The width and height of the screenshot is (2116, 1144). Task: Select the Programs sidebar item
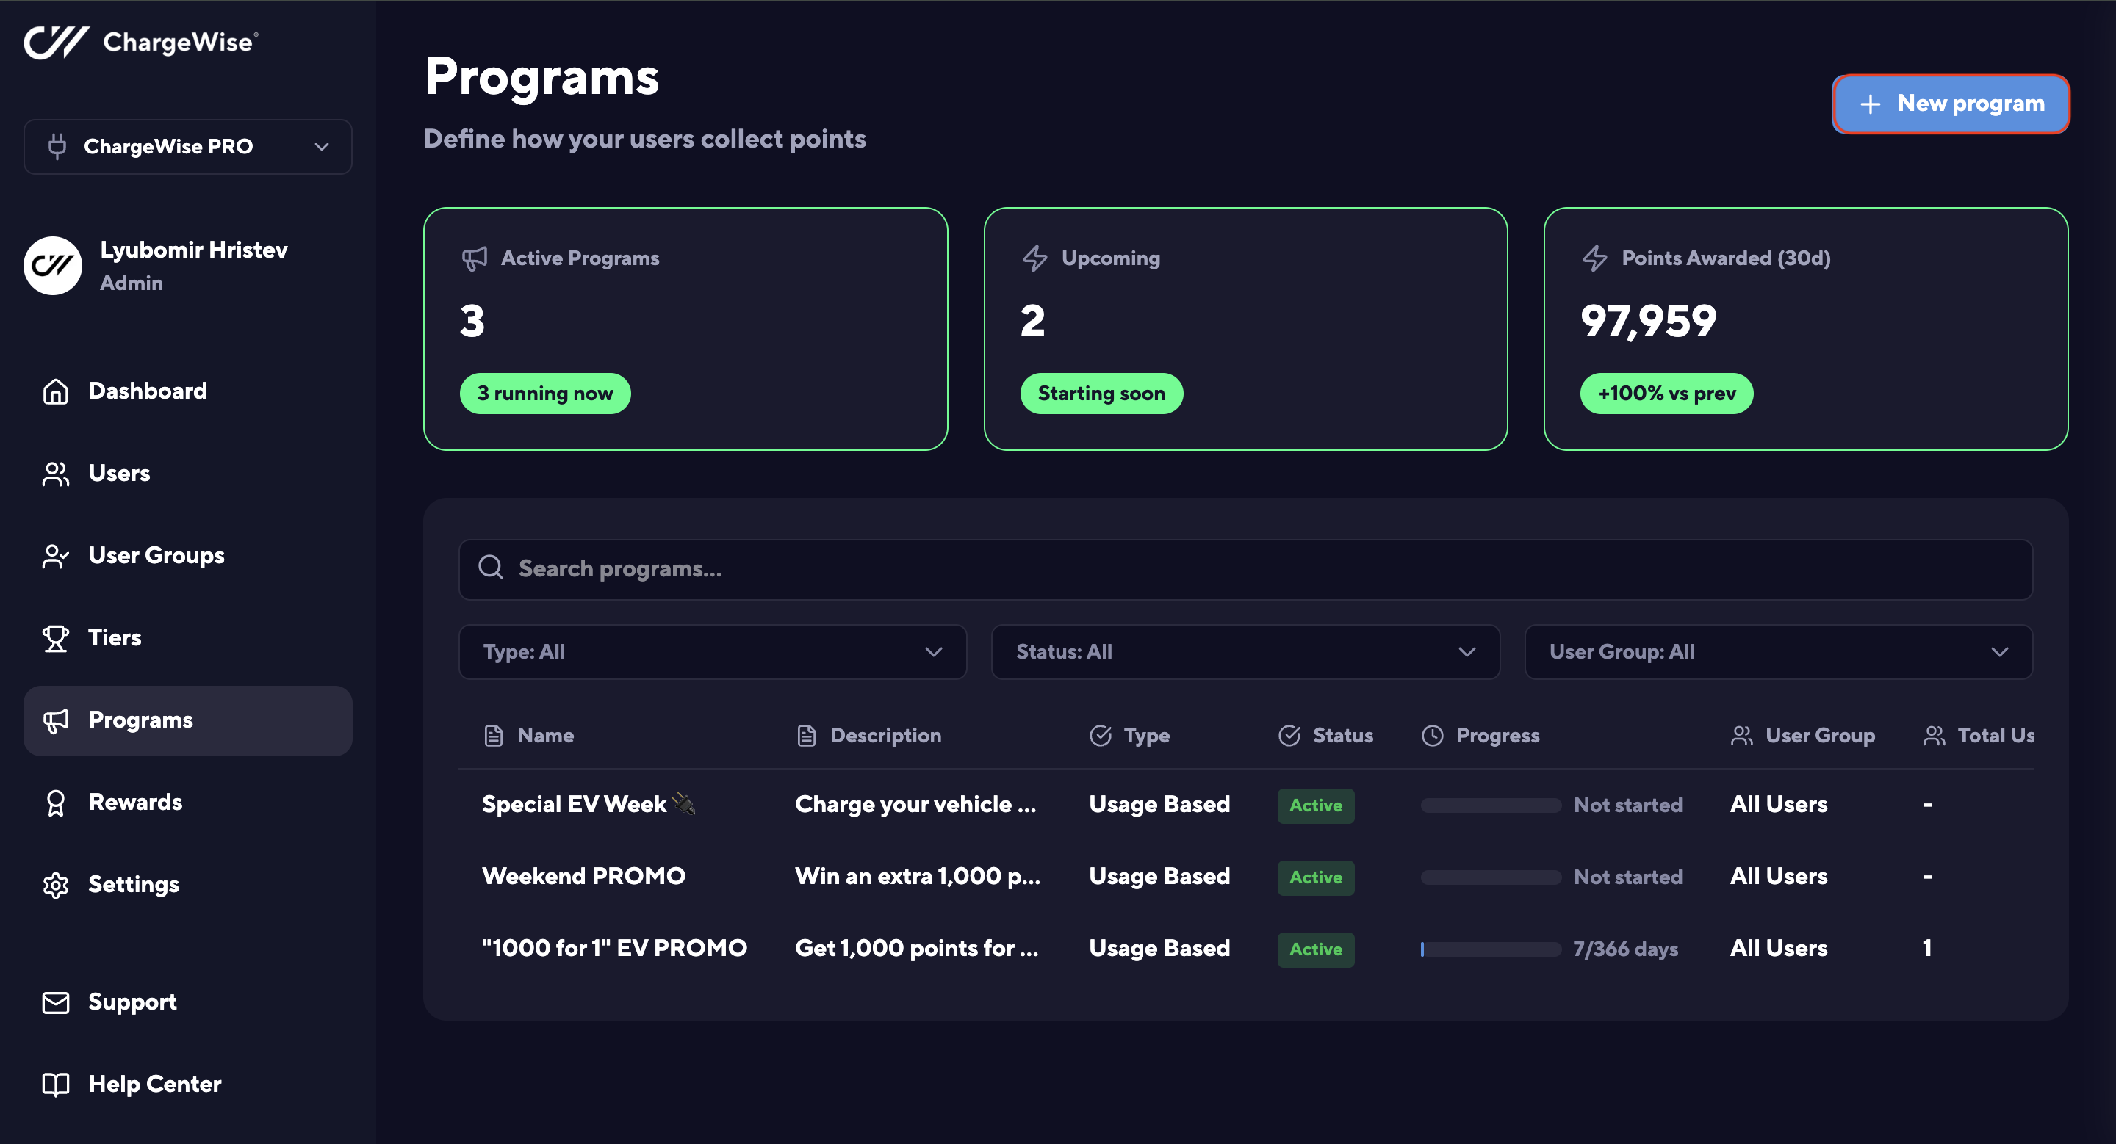click(x=187, y=720)
